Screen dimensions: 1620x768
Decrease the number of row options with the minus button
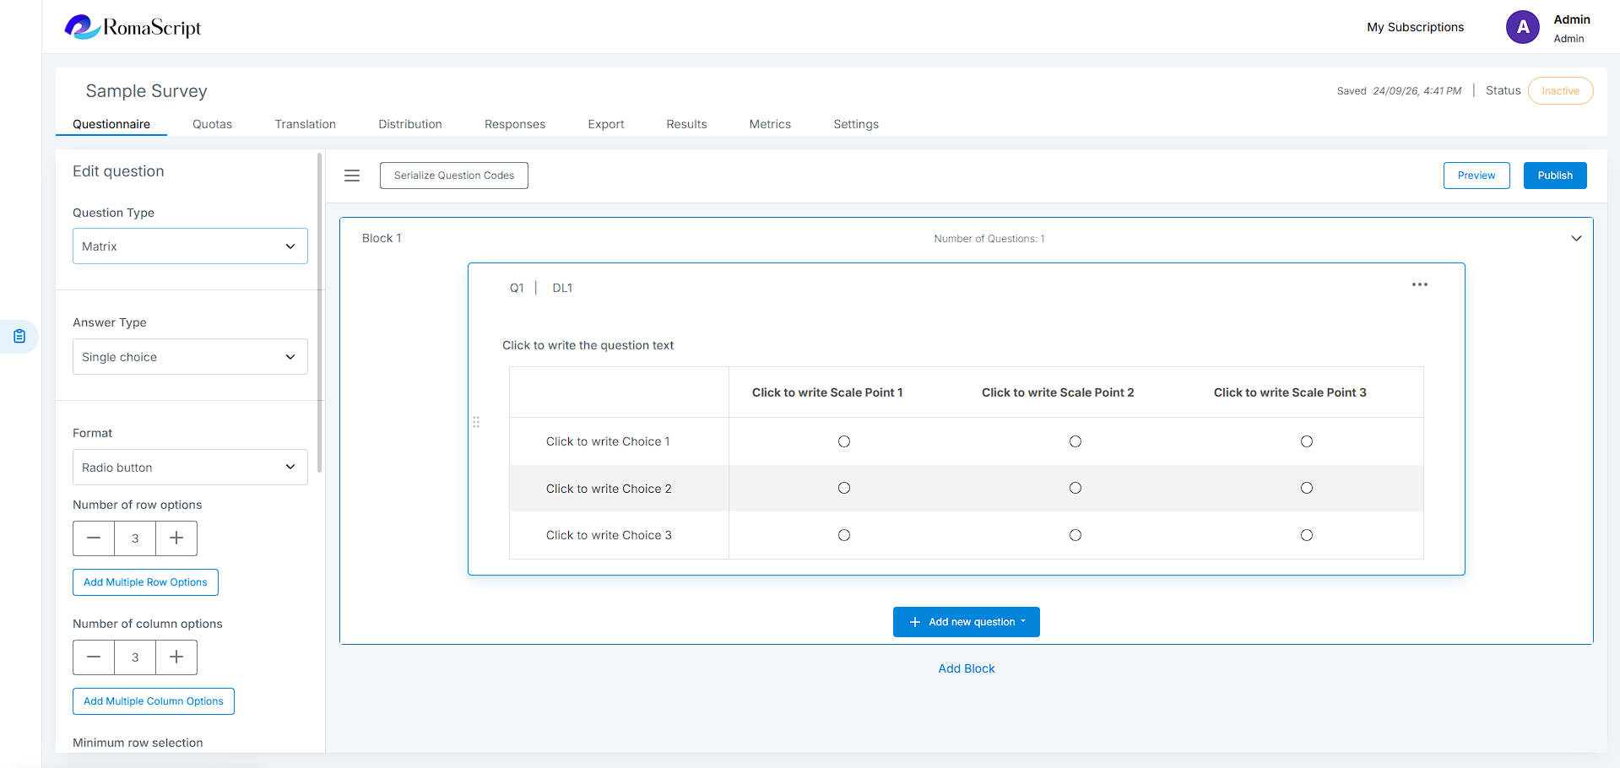(x=94, y=538)
